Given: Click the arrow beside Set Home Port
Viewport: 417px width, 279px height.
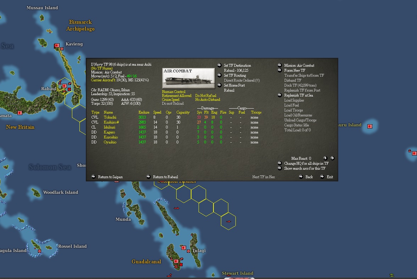Looking at the screenshot, I should (x=219, y=85).
